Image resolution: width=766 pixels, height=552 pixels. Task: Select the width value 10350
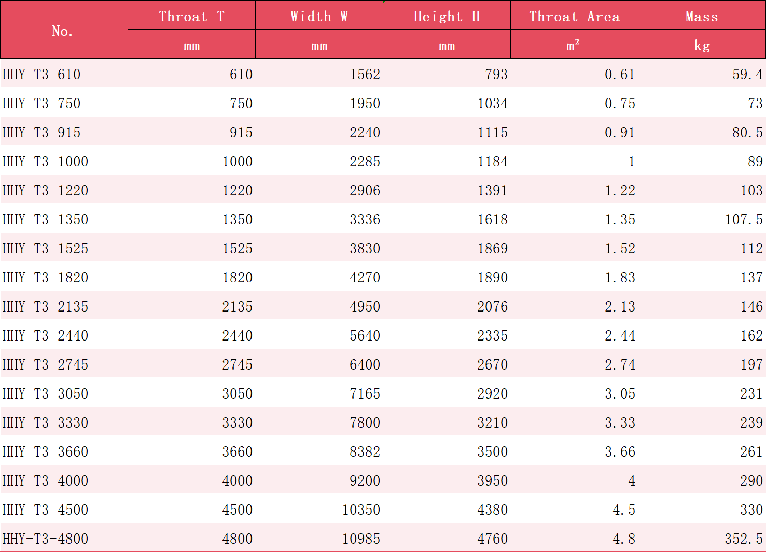361,509
